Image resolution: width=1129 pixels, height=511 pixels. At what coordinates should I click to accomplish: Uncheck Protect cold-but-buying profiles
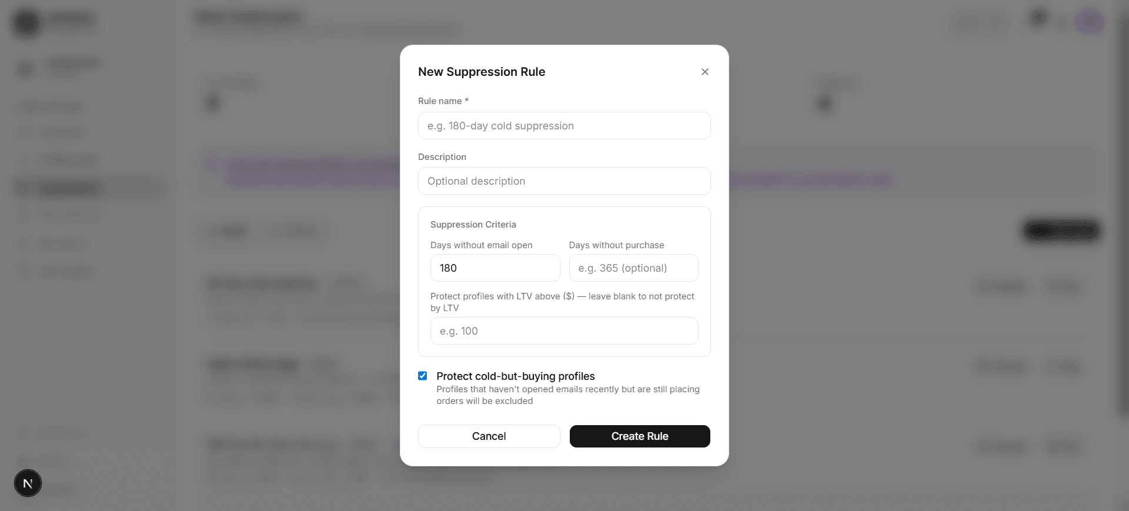click(x=422, y=375)
